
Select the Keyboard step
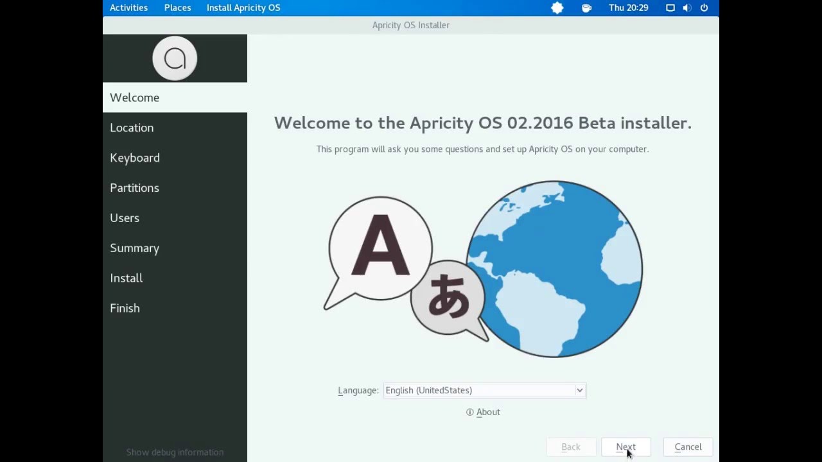click(x=175, y=158)
